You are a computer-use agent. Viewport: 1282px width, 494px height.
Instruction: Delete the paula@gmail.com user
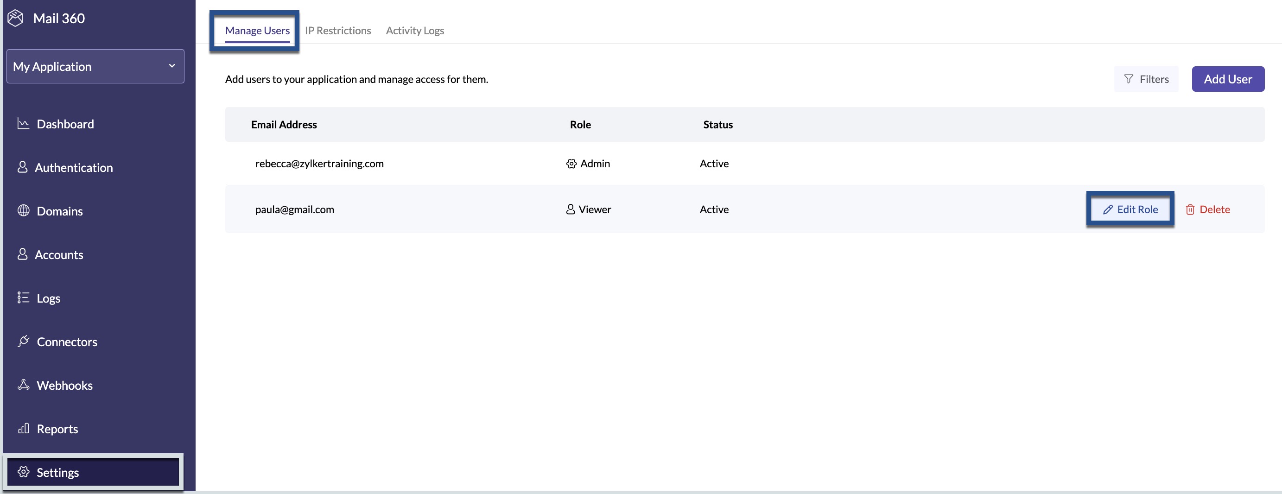[1207, 209]
